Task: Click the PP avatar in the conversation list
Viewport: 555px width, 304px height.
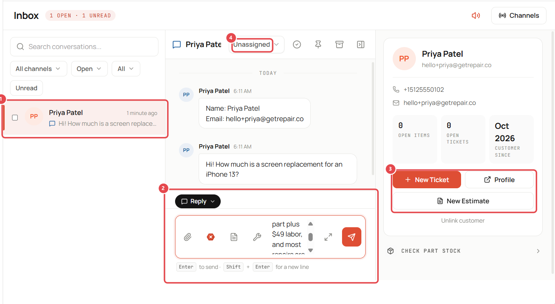Action: point(34,117)
